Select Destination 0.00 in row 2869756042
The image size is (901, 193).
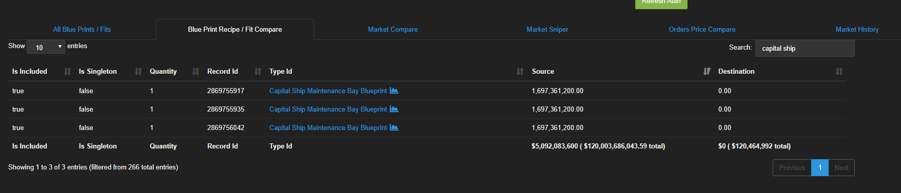[724, 127]
